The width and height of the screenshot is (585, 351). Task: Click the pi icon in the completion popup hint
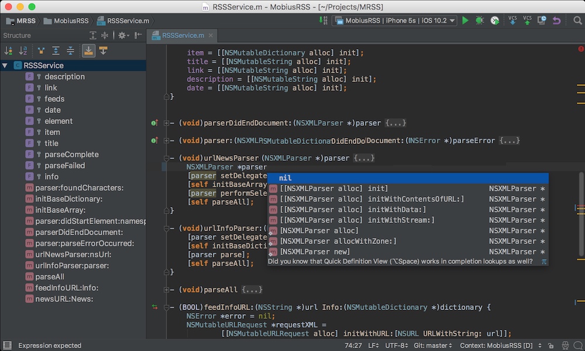coord(543,261)
